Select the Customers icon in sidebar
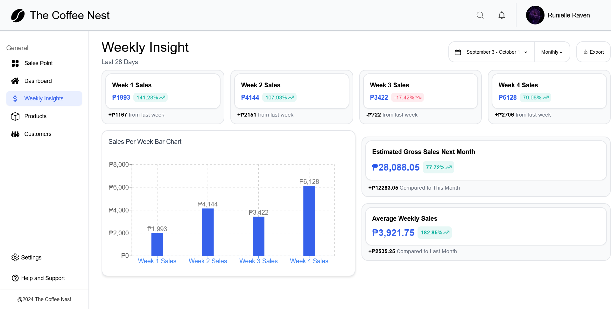The image size is (611, 309). (15, 134)
